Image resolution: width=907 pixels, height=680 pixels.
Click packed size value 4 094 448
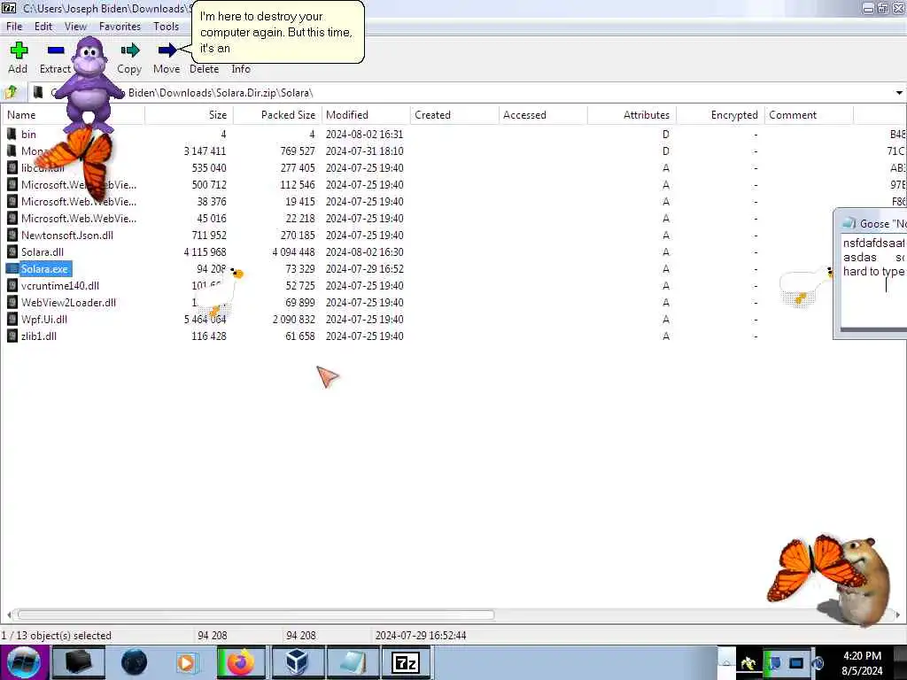[x=293, y=252]
